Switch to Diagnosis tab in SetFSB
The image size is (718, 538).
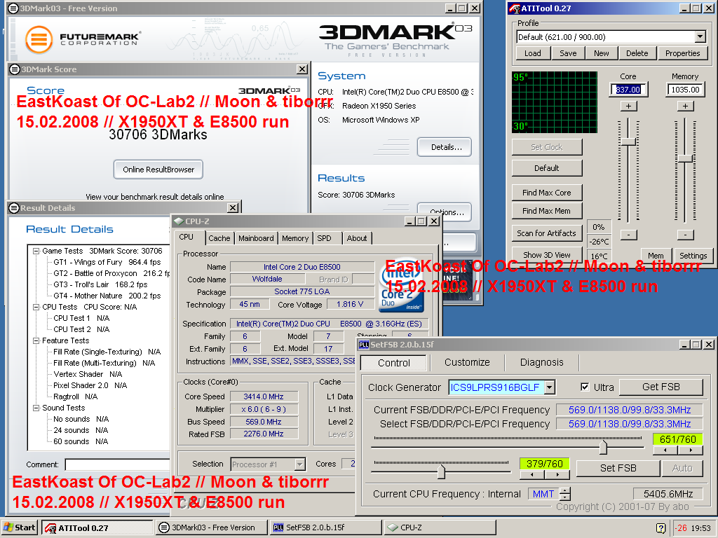542,362
